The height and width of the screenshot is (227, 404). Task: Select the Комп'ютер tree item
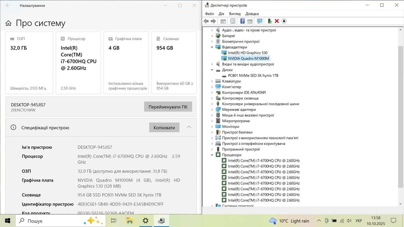[231, 87]
